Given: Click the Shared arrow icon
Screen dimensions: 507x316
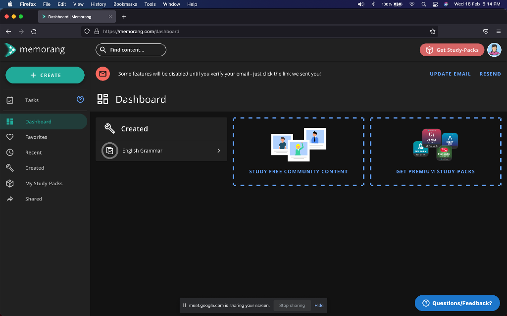Looking at the screenshot, I should coord(10,199).
